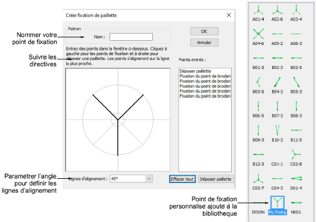Screen dimensions: 316x222
Task: Close the Créer fixation de paillette dialog
Action: tap(229, 15)
